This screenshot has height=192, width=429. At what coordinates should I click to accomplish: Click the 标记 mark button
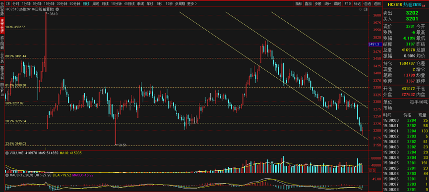(357, 4)
